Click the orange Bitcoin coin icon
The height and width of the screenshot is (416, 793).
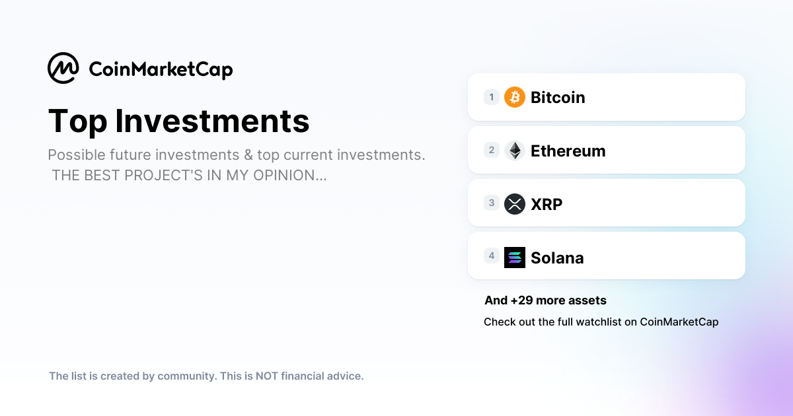coord(515,97)
